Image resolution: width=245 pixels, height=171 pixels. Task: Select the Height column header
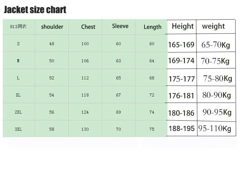[183, 26]
